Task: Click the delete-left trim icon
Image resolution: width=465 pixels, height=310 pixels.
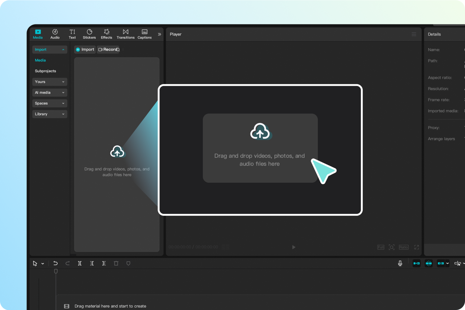Action: click(x=92, y=263)
